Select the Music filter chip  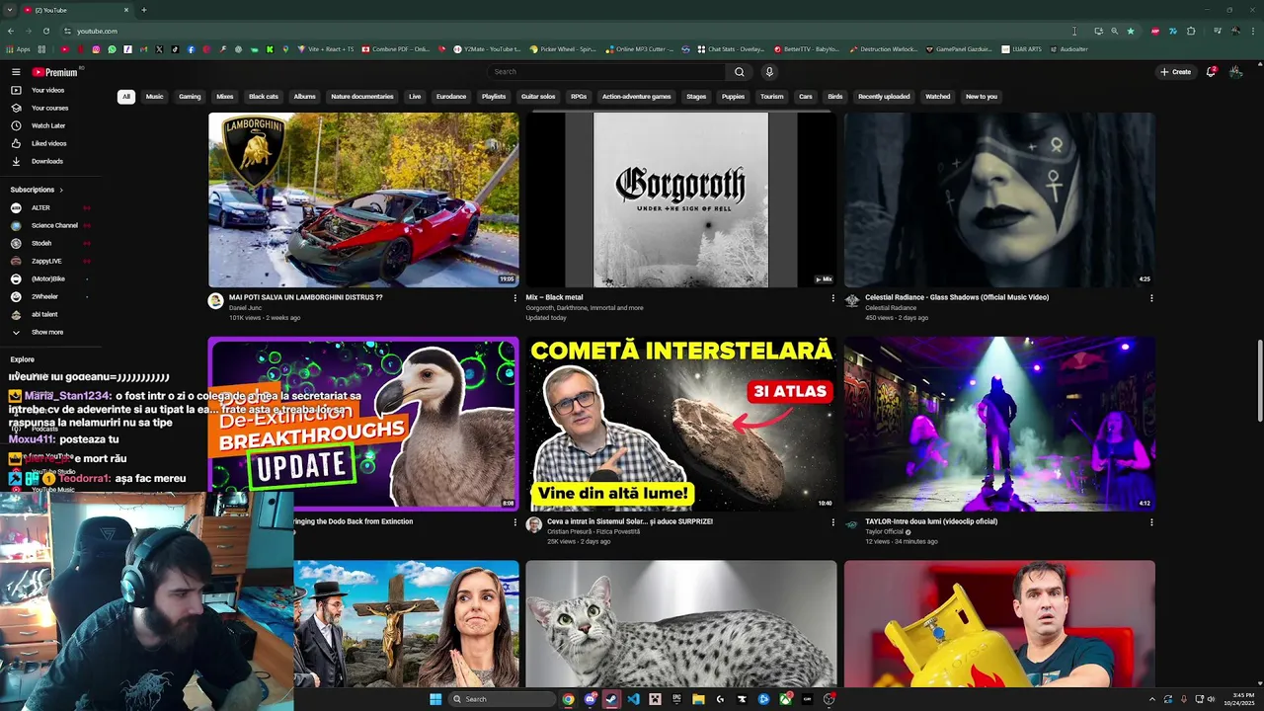[x=154, y=97]
